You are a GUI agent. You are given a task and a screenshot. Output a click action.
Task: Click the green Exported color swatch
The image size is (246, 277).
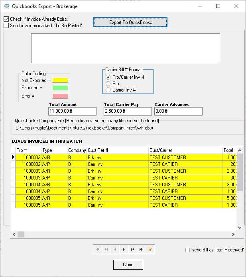tap(60, 88)
